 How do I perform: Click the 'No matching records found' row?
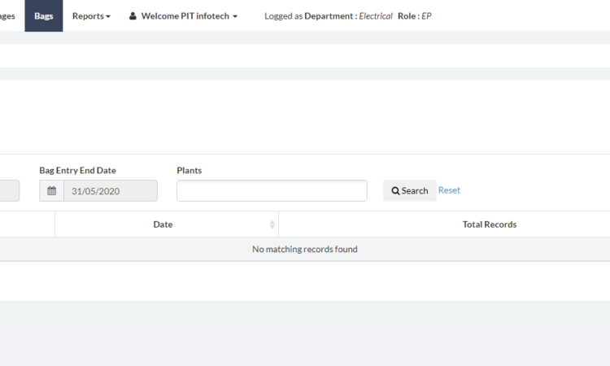point(304,249)
